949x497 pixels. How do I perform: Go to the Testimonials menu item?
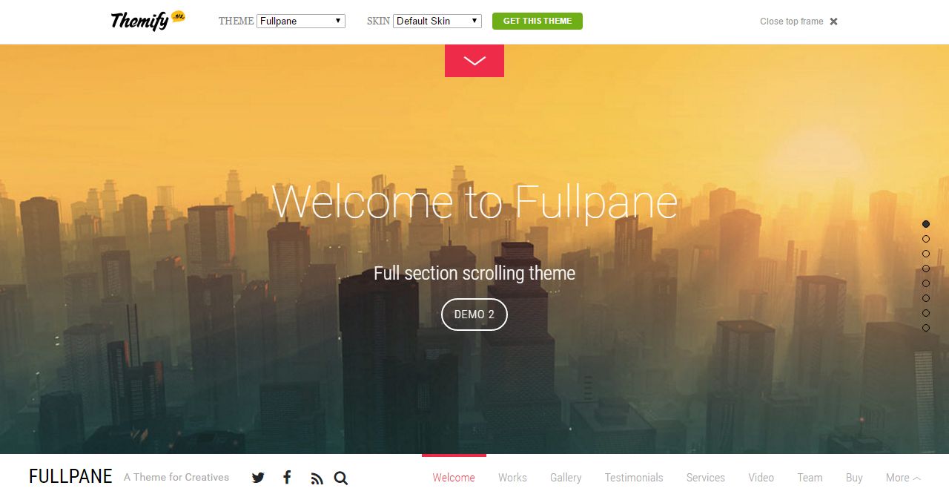click(634, 478)
